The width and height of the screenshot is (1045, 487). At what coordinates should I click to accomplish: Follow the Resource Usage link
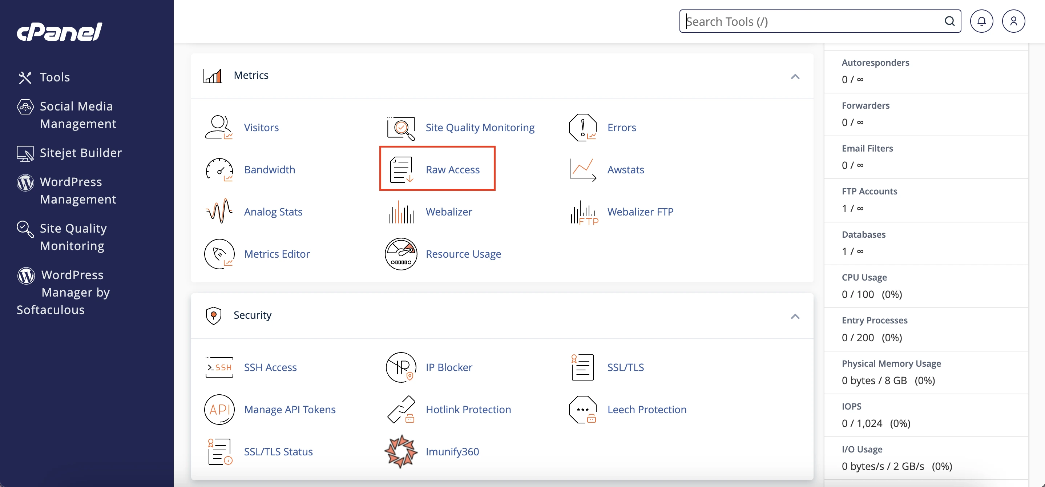tap(463, 254)
